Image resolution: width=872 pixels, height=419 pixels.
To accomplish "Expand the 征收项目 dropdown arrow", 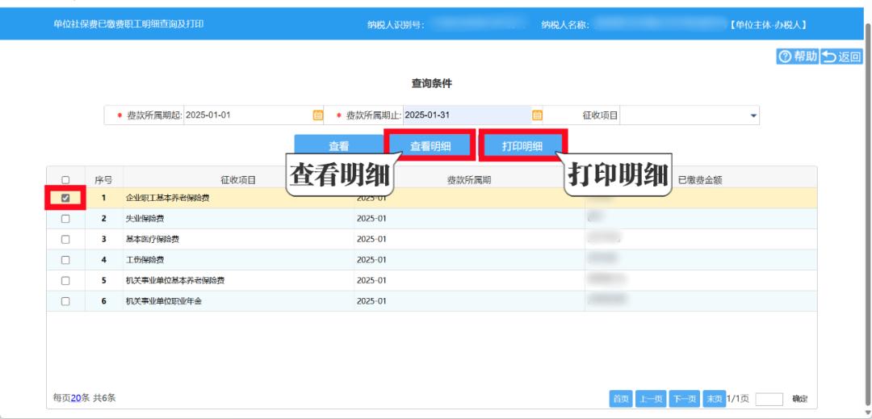I will click(753, 115).
